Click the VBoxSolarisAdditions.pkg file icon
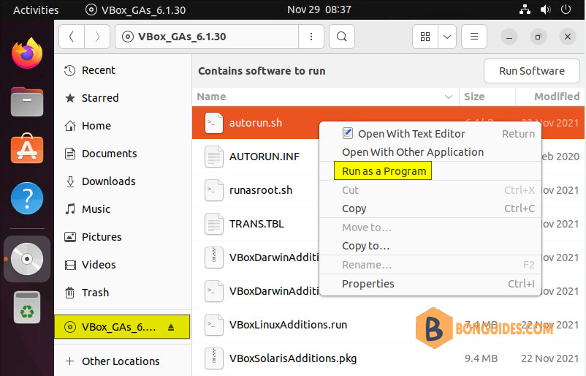 214,358
